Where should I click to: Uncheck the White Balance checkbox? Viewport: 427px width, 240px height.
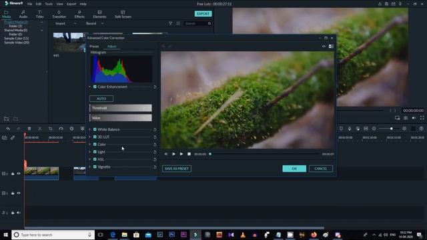[x=95, y=129]
